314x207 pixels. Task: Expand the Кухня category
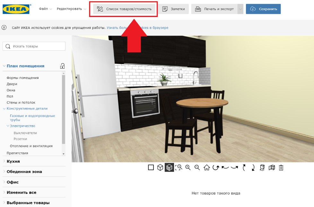(x=13, y=161)
